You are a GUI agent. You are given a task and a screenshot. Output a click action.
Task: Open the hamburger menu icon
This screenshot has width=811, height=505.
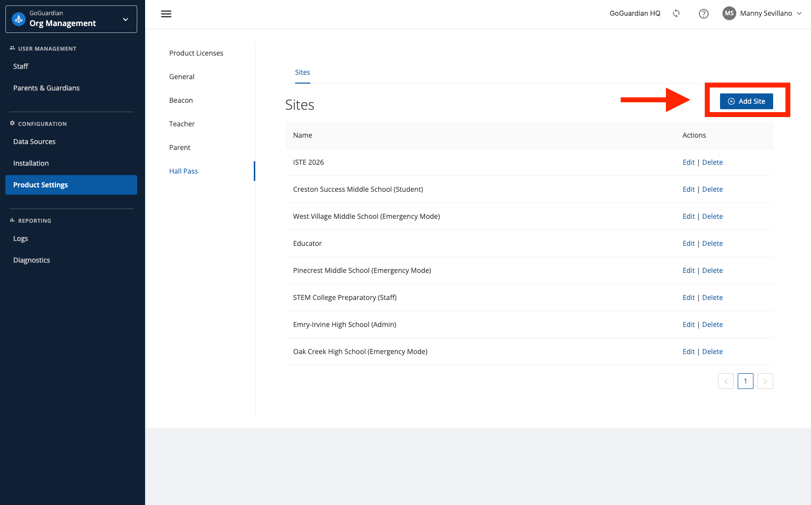pyautogui.click(x=166, y=14)
